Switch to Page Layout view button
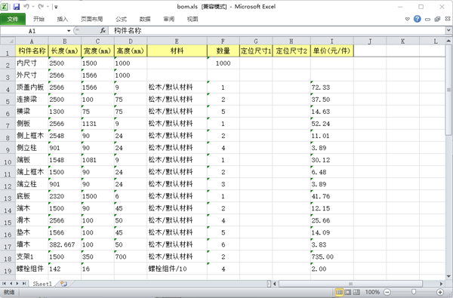This screenshot has height=298, width=453. pos(348,292)
